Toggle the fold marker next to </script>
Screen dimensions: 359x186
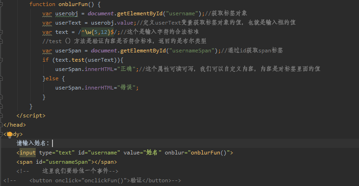(1, 116)
